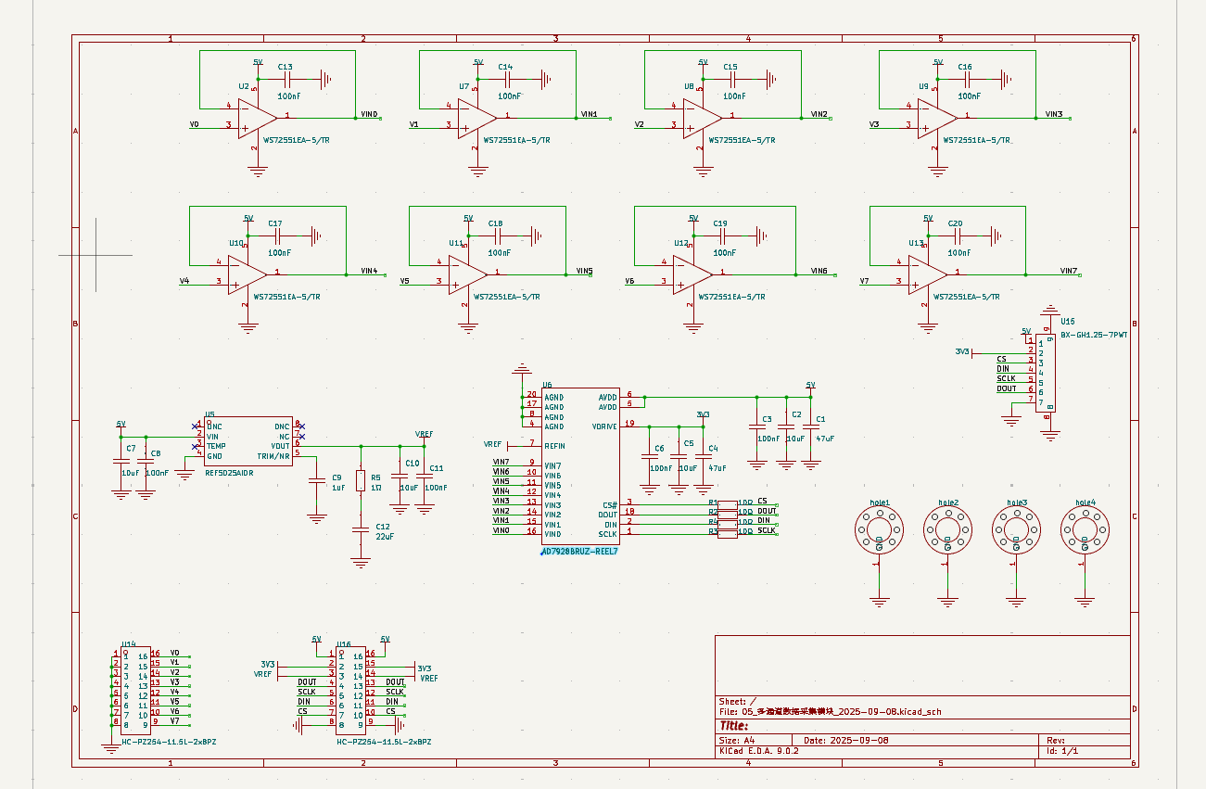Select capacitor C2 10uF near AVDD
Viewport: 1206px width, 789px height.
pos(786,428)
